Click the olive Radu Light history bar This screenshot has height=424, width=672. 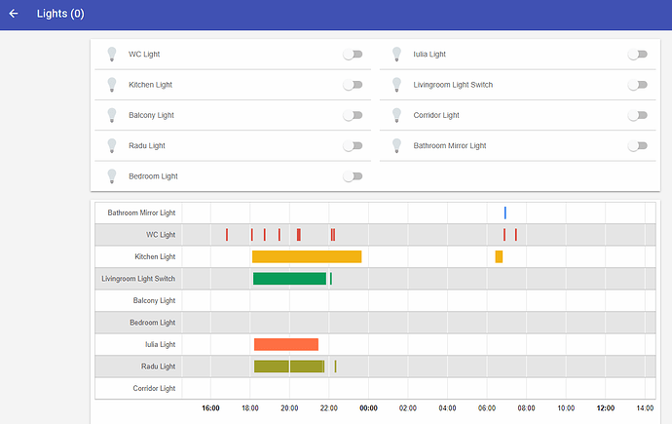click(288, 366)
